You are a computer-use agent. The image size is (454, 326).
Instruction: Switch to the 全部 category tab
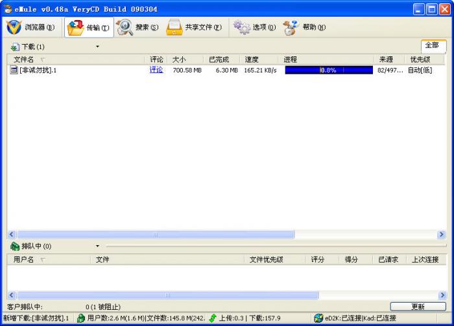pos(432,45)
